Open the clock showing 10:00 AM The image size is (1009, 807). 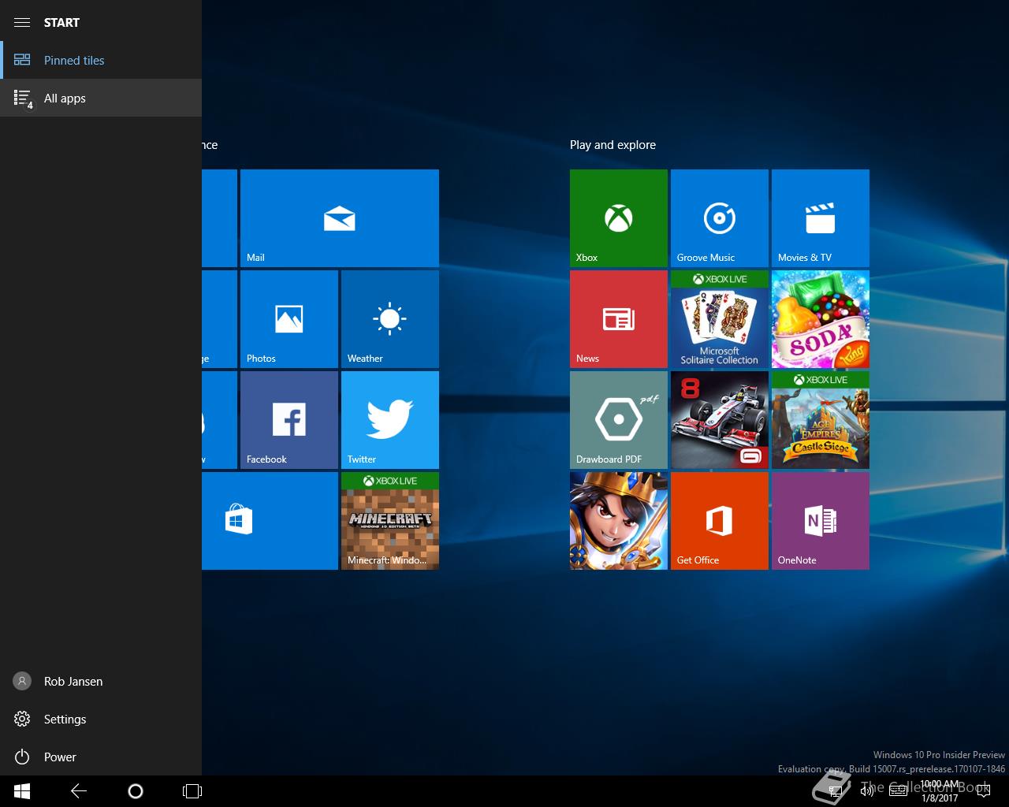click(x=940, y=791)
